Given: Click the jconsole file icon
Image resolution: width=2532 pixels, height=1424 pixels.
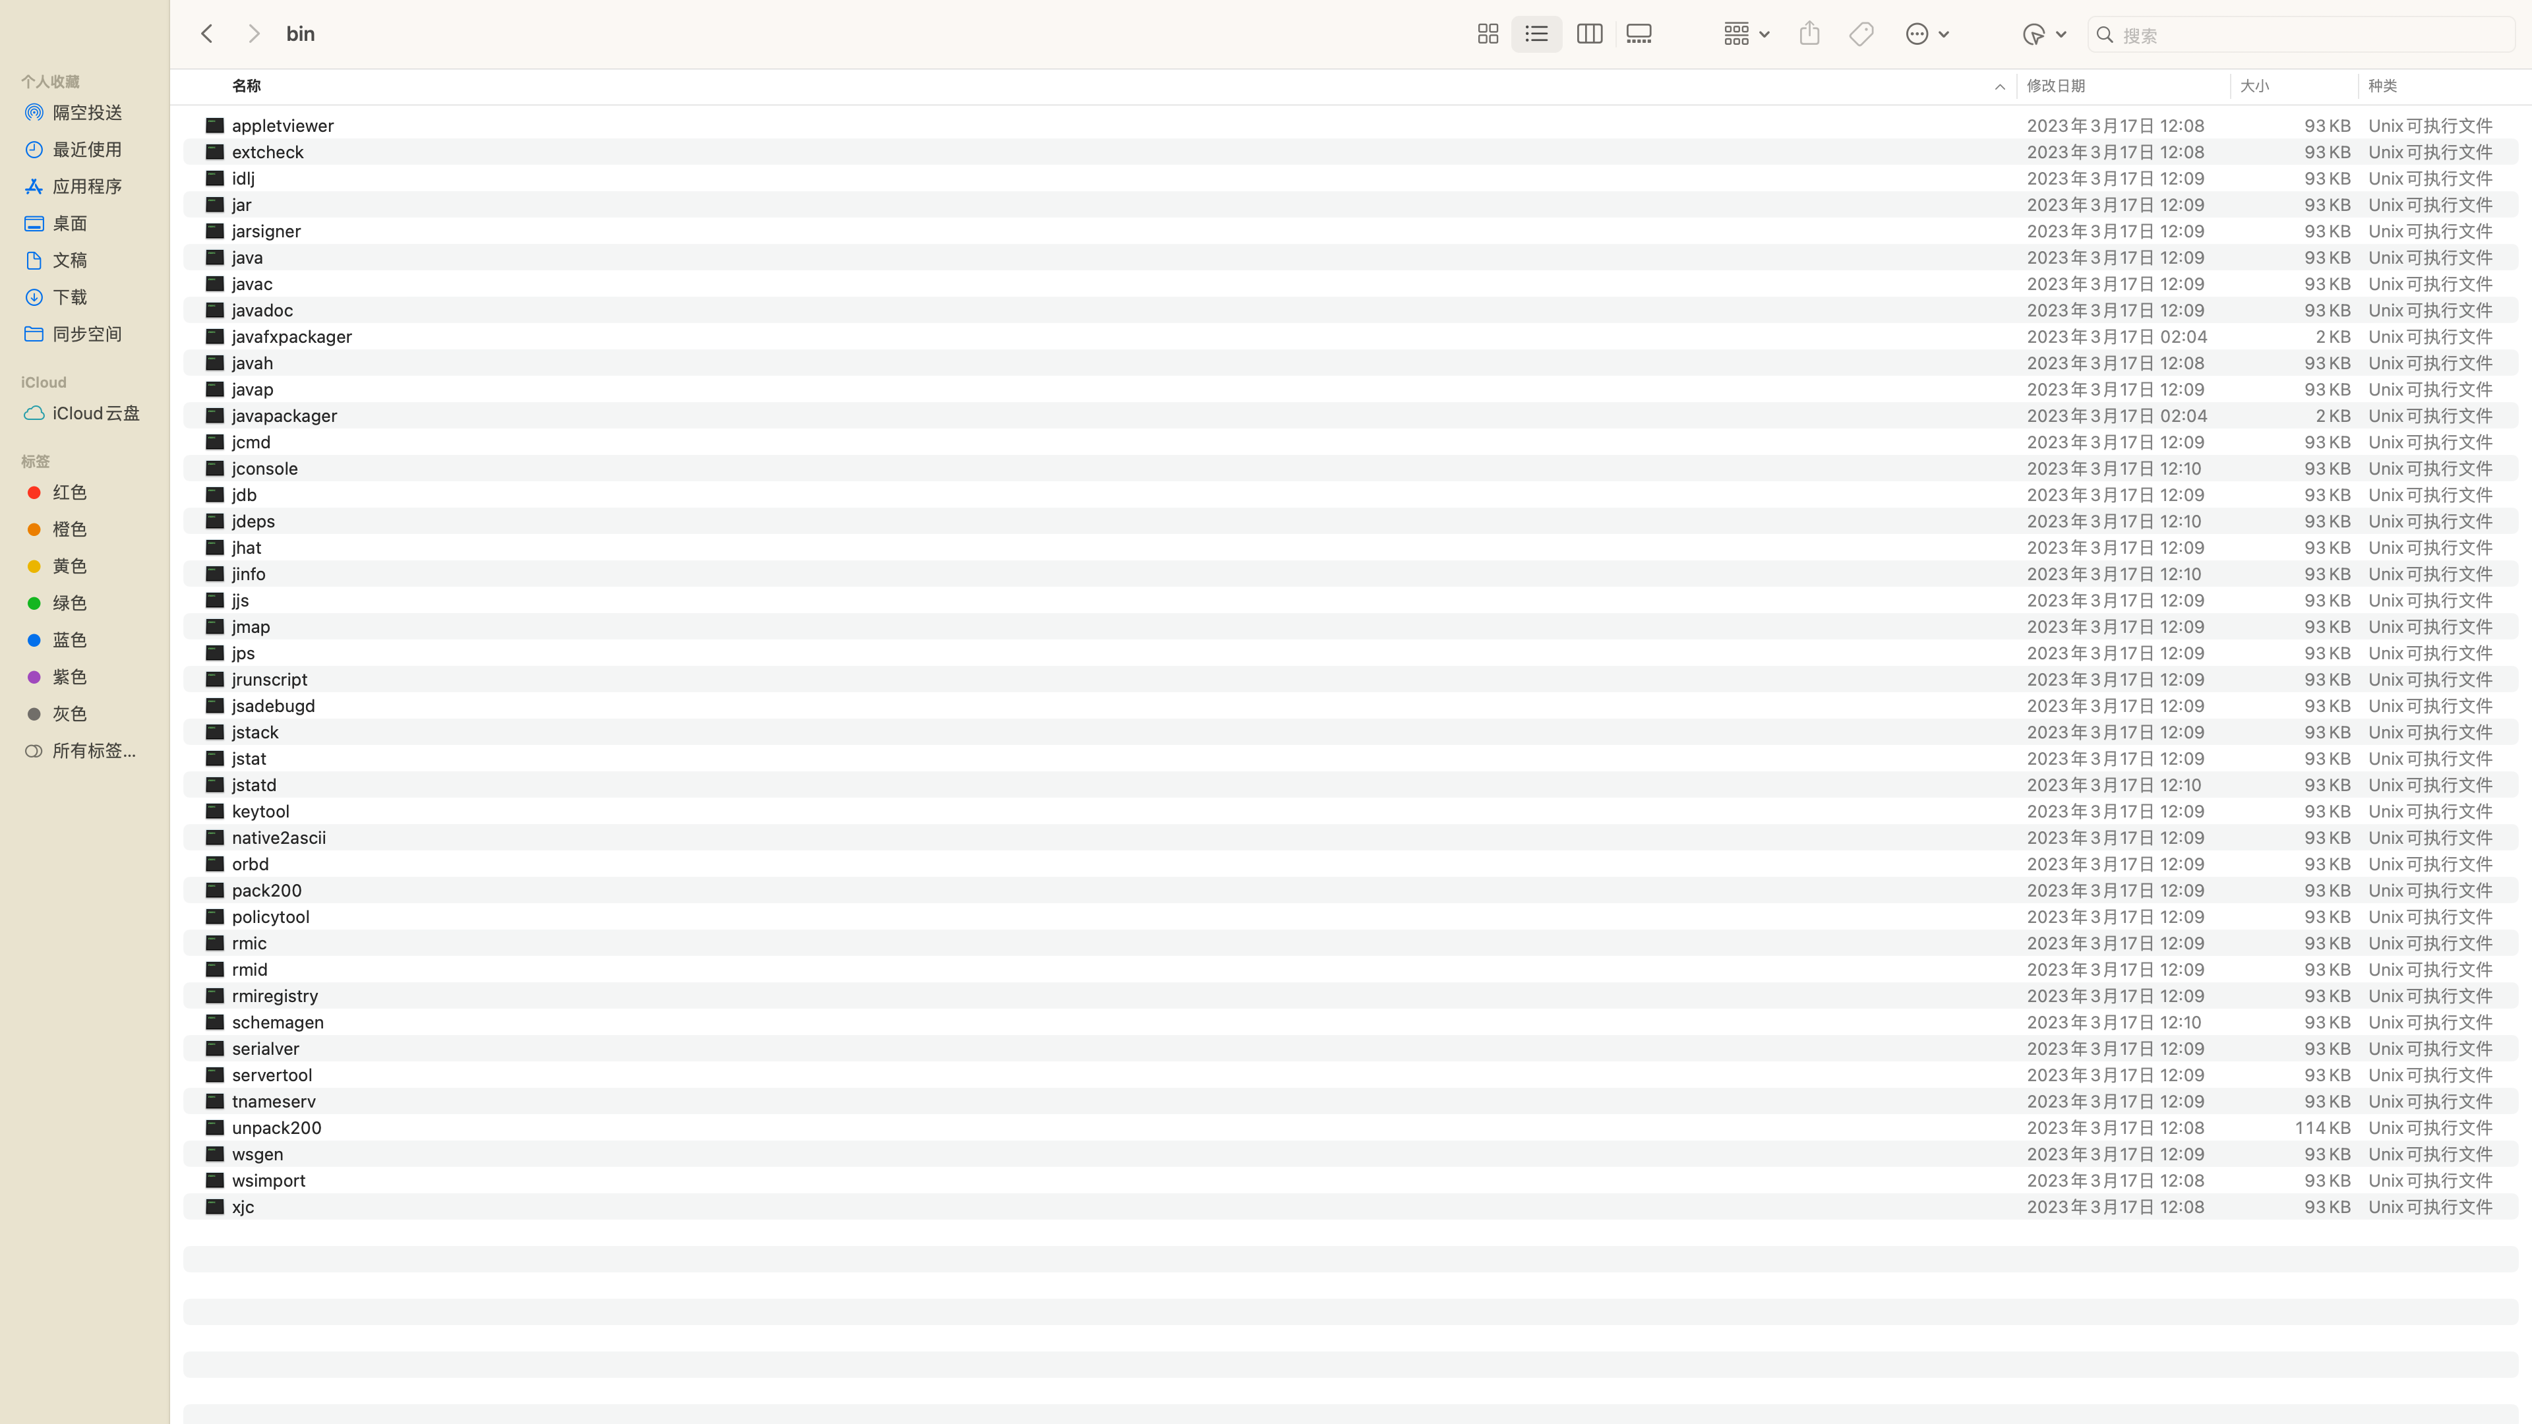Looking at the screenshot, I should (214, 469).
